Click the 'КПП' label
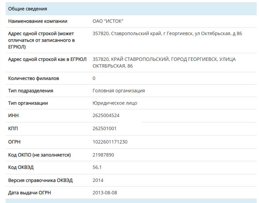259x203 pixels. pos(13,128)
